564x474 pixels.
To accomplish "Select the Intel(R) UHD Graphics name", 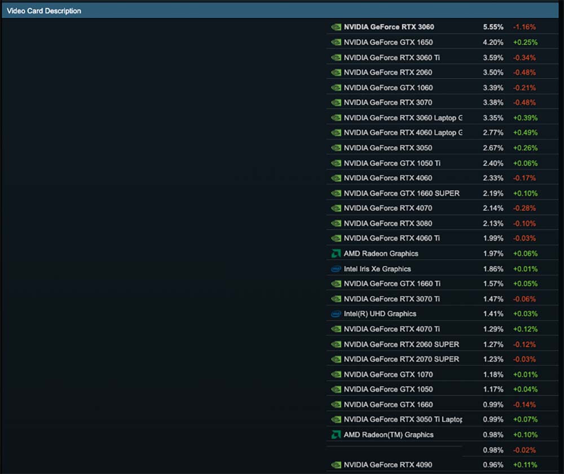I will click(x=380, y=314).
